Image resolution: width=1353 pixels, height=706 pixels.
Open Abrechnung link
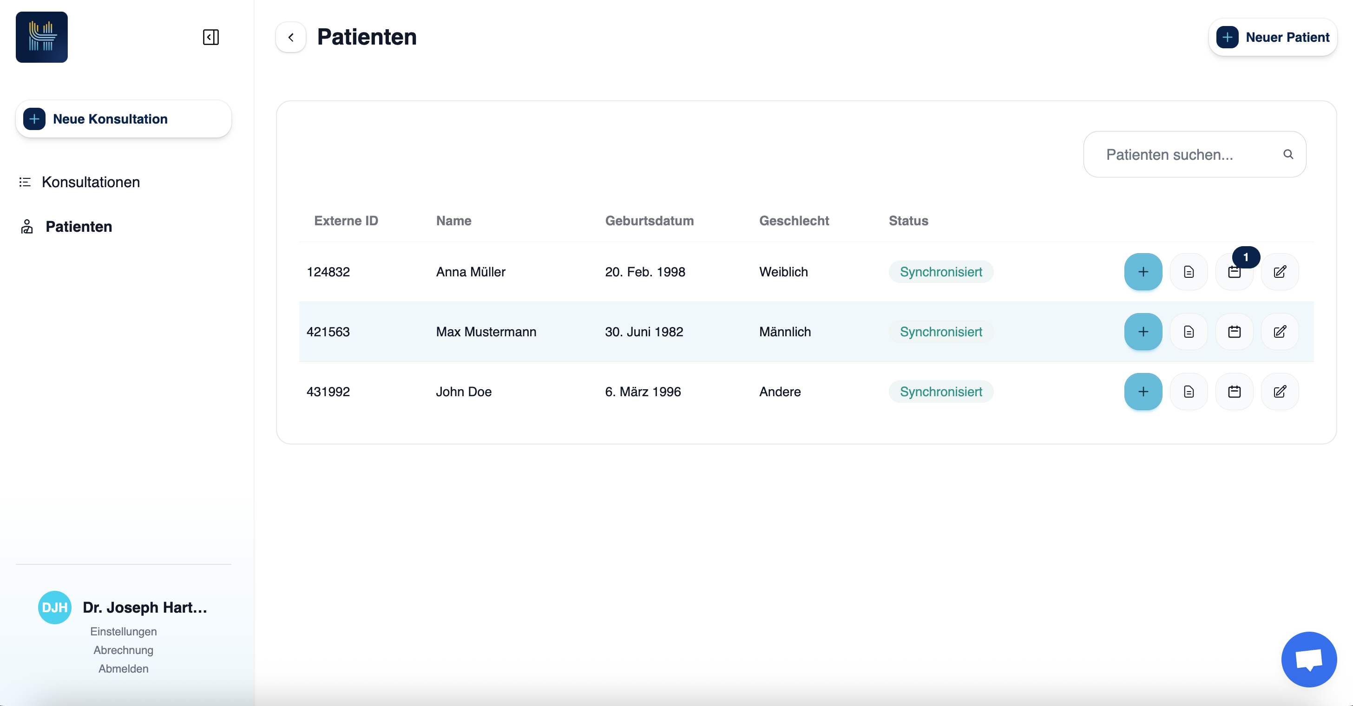tap(124, 650)
